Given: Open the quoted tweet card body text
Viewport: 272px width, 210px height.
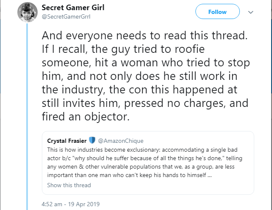Looking at the screenshot, I should [x=145, y=162].
